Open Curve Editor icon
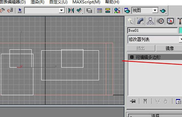182x117 pixels. (x=100, y=11)
